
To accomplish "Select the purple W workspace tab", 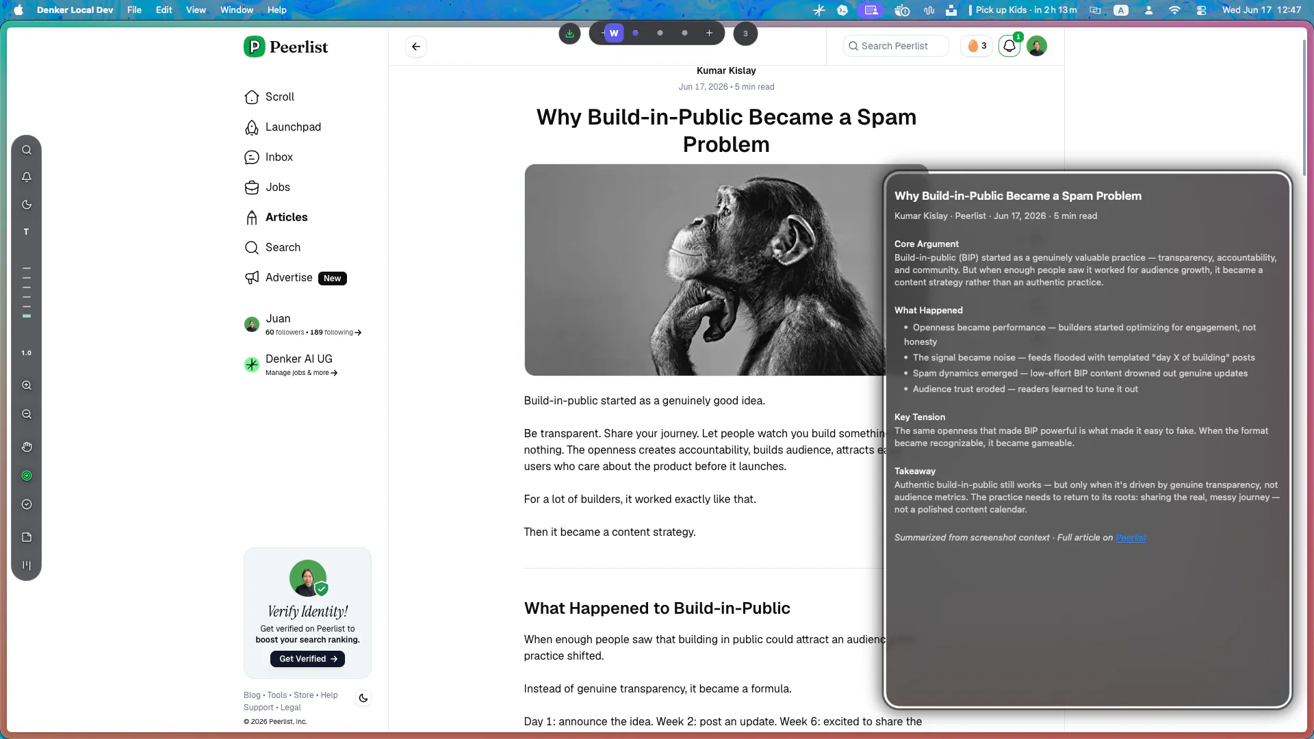I will click(614, 33).
